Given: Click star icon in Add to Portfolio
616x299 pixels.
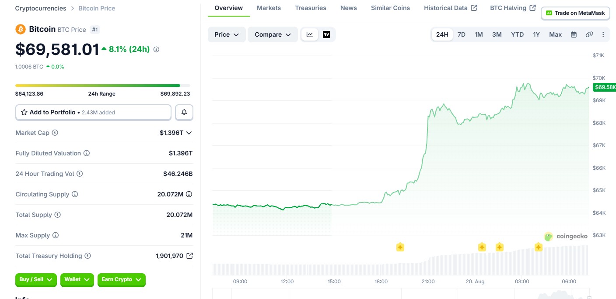Looking at the screenshot, I should click(x=24, y=112).
